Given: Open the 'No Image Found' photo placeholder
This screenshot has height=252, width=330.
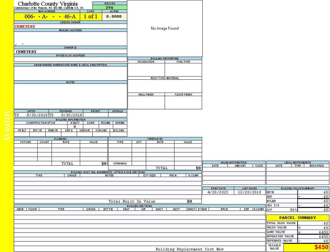Looking at the screenshot, I should click(165, 28).
